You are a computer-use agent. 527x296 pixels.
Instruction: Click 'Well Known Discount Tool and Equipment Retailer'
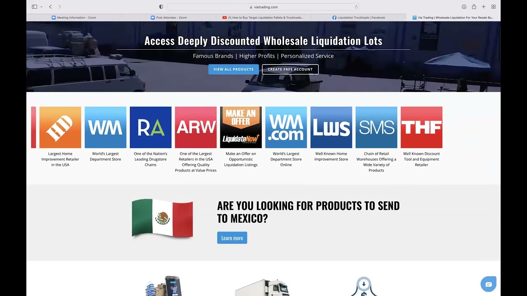422,159
